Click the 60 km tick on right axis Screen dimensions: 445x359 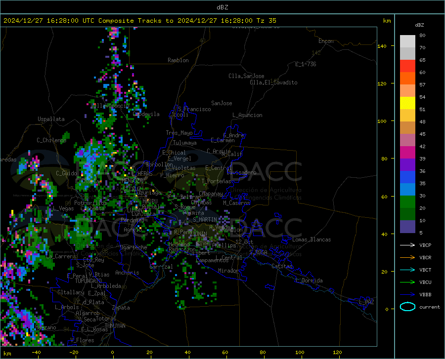pos(384,197)
